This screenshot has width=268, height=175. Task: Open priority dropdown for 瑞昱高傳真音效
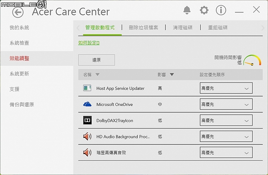point(226,152)
